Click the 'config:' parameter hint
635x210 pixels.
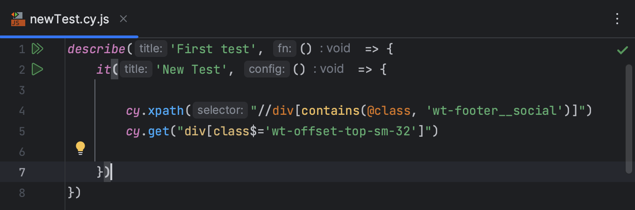point(267,70)
